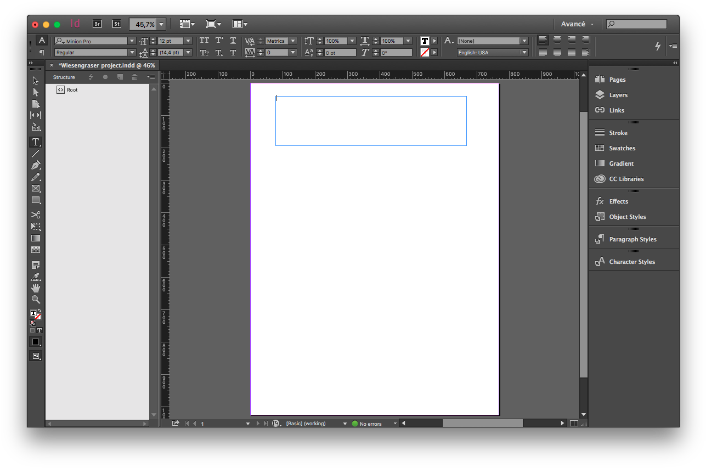Select the Scissors tool

pos(36,215)
